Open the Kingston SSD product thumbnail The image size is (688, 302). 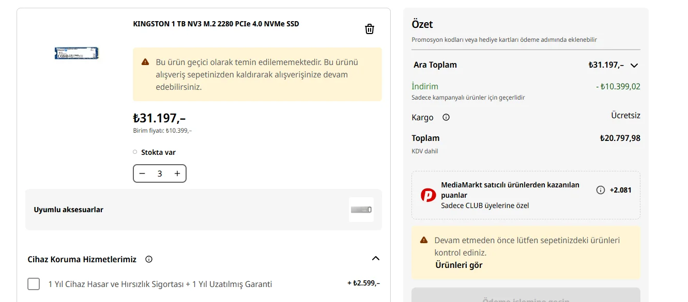click(77, 53)
